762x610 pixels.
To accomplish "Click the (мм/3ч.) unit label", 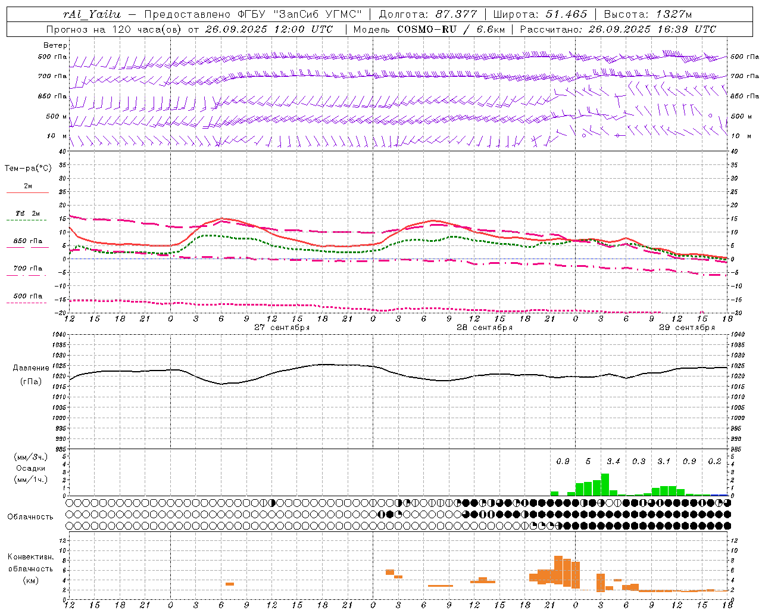I will pyautogui.click(x=31, y=457).
